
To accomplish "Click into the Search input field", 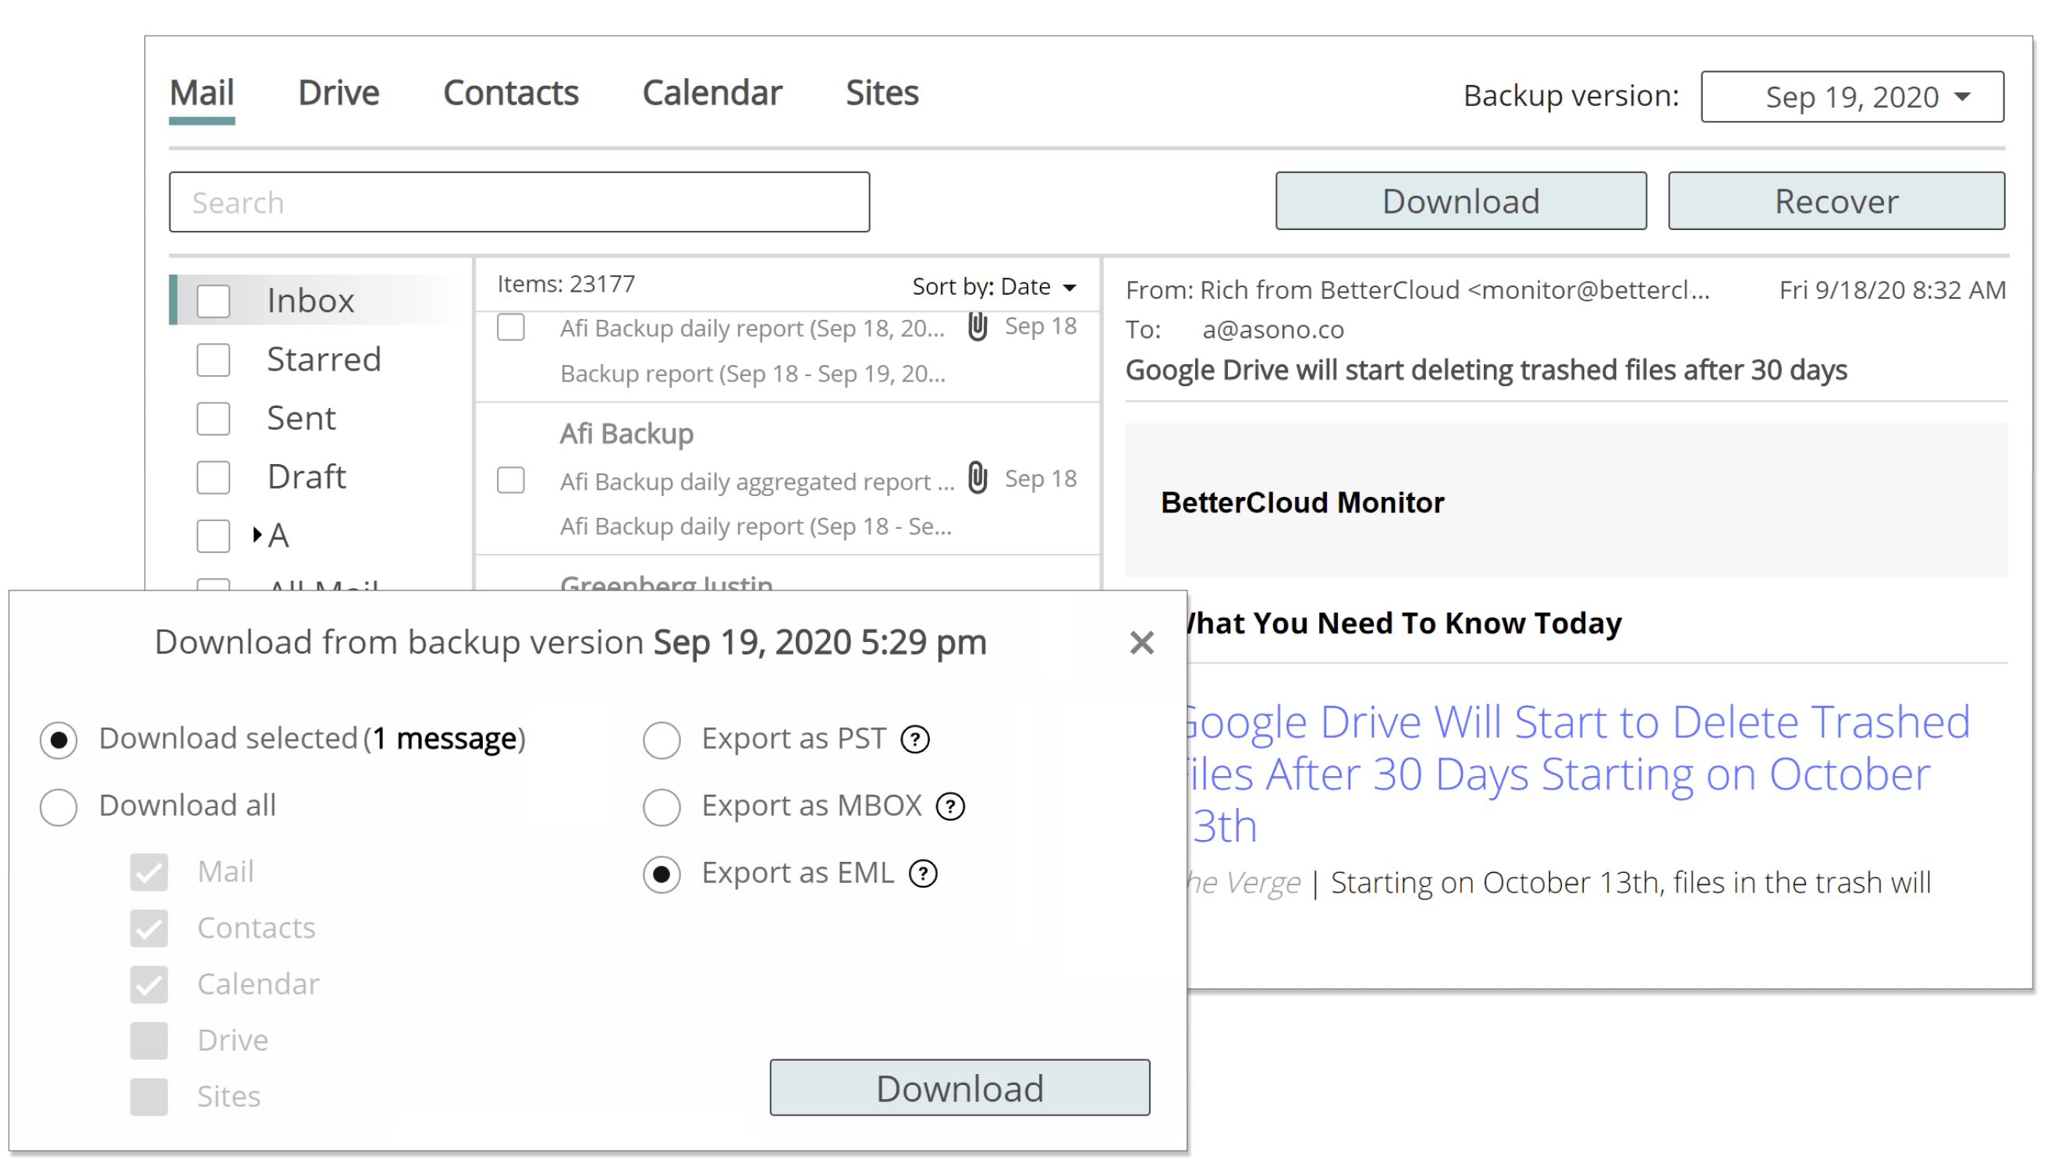I will 520,202.
